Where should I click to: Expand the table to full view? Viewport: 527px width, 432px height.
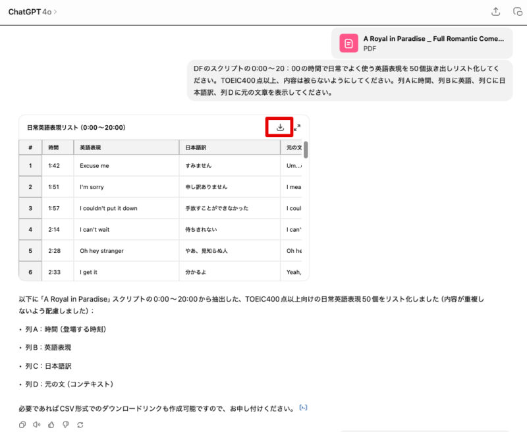coord(297,128)
